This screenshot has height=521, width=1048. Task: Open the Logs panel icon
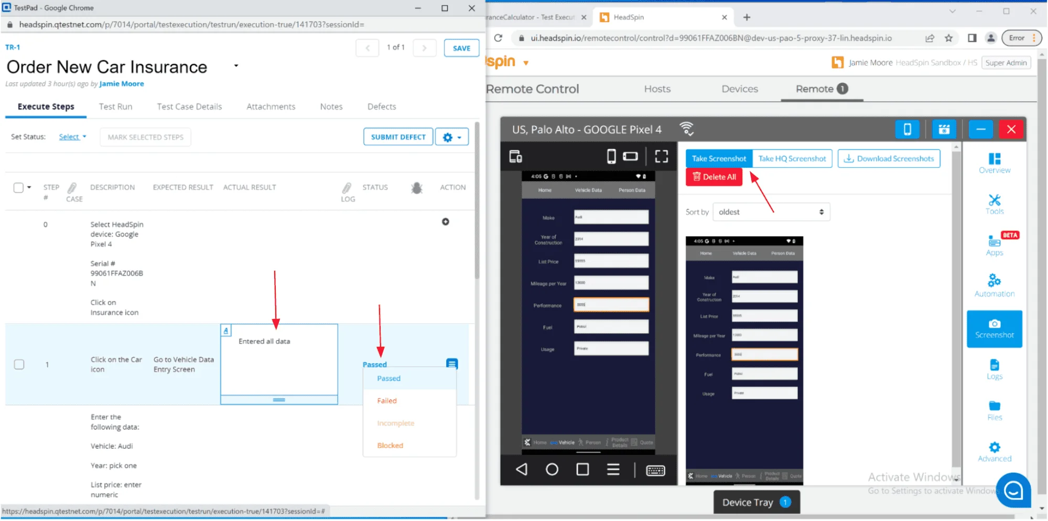coord(994,369)
